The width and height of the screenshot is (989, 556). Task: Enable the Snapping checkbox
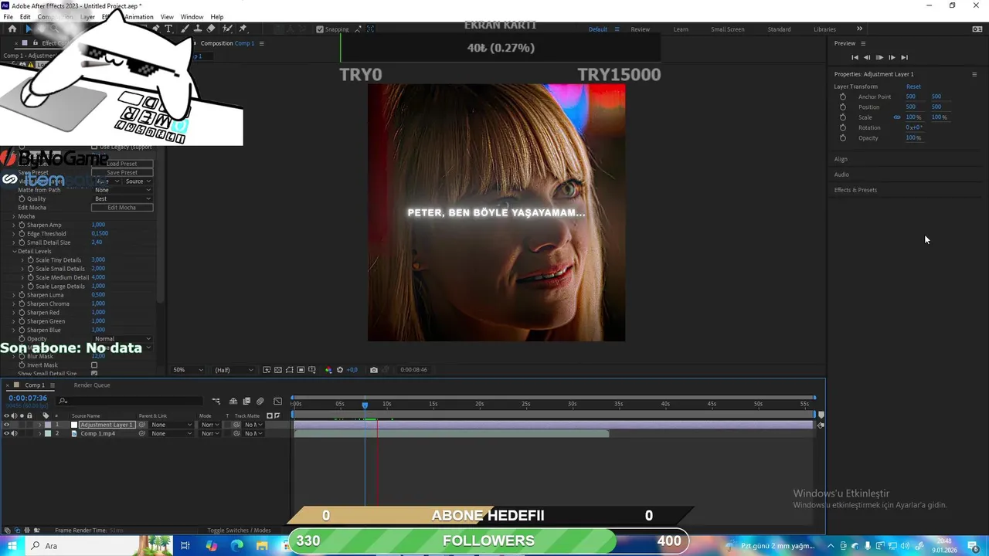[x=320, y=29]
